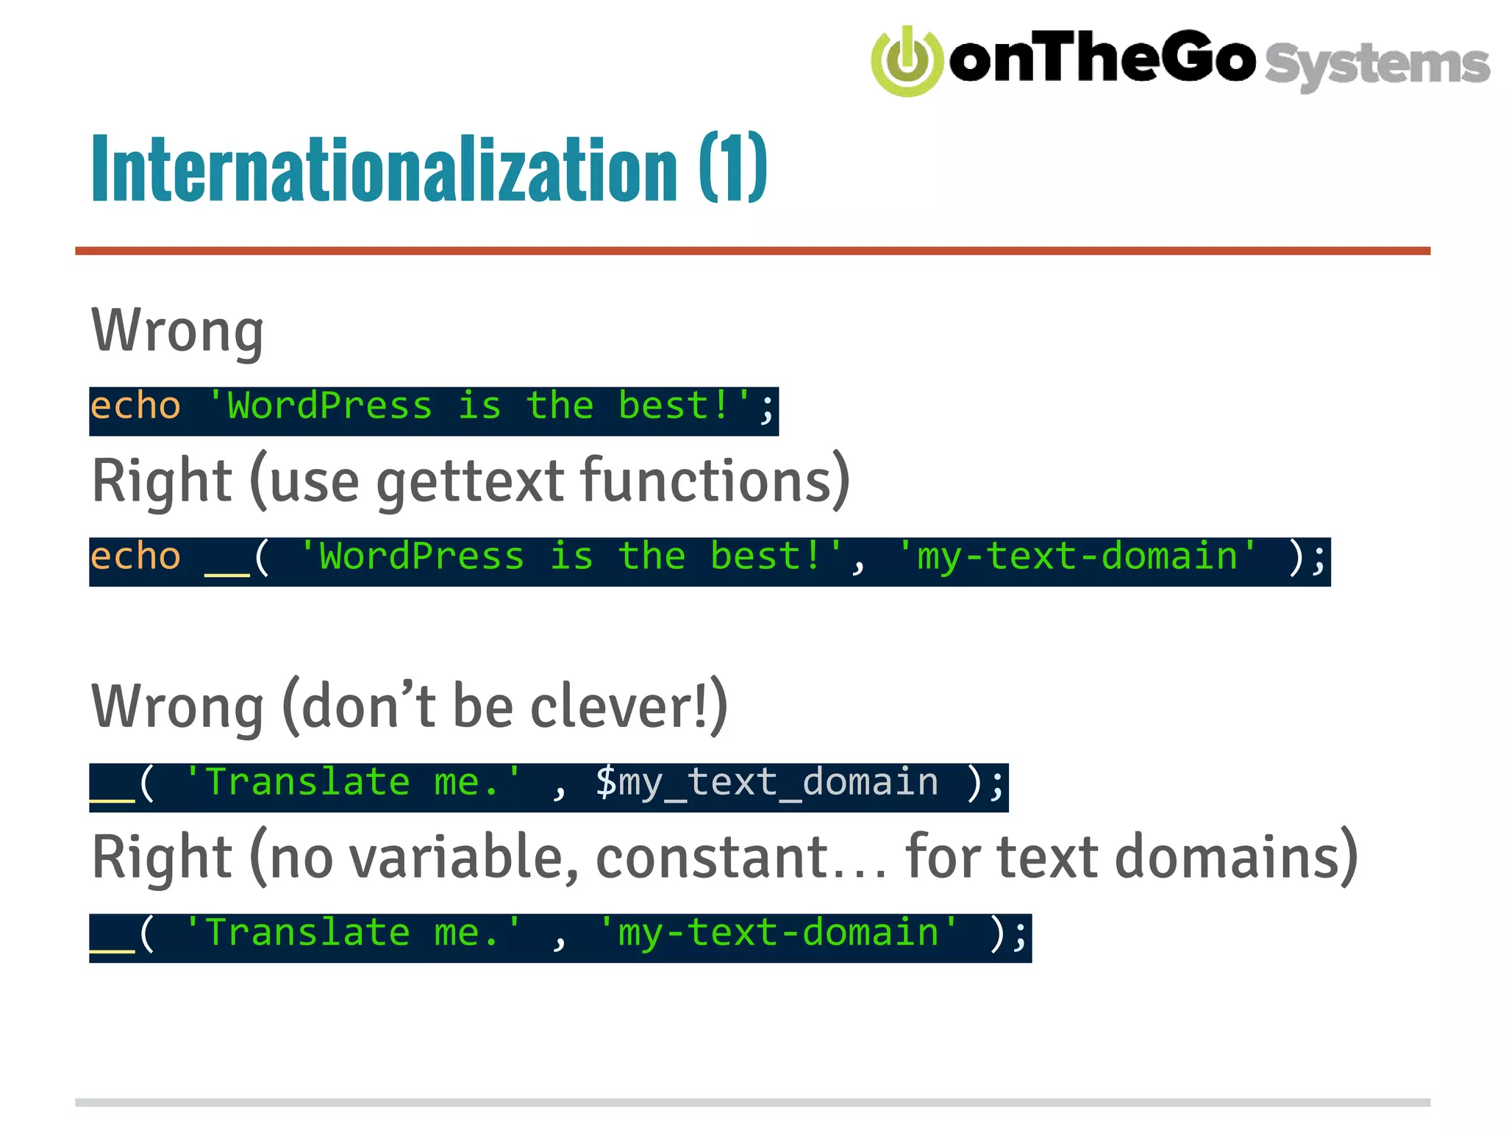Viewport: 1506px width, 1129px height.
Task: Click the echo __( 'WordPress is the best!' code line
Action: pyautogui.click(x=710, y=562)
